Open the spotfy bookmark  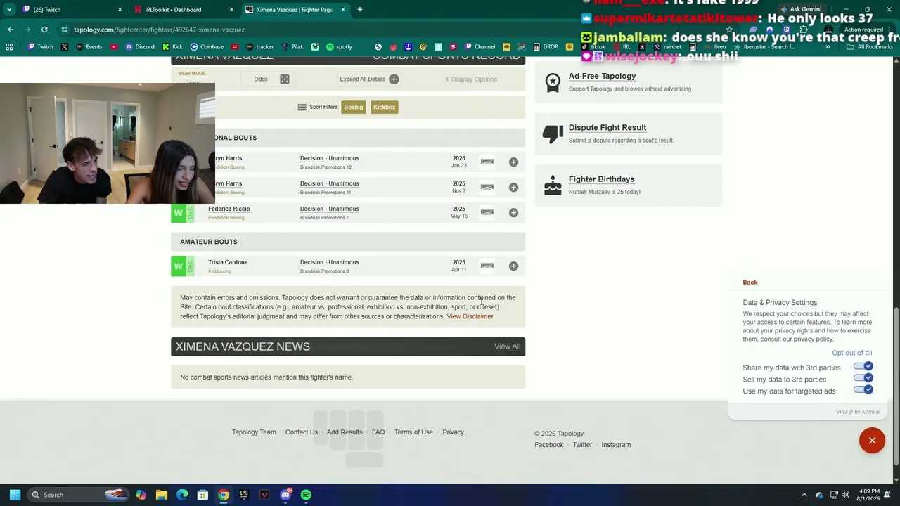(x=339, y=47)
